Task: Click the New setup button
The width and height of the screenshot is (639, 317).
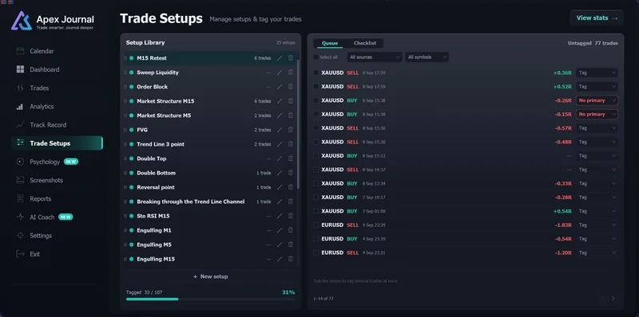Action: (x=211, y=276)
